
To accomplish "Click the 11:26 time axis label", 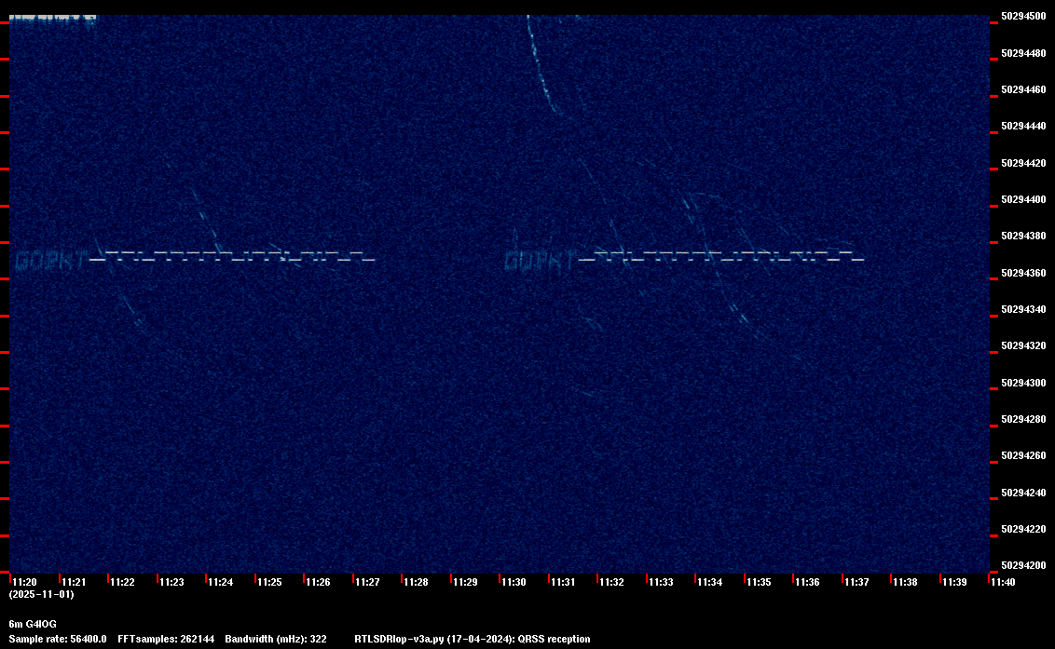I will coord(318,582).
